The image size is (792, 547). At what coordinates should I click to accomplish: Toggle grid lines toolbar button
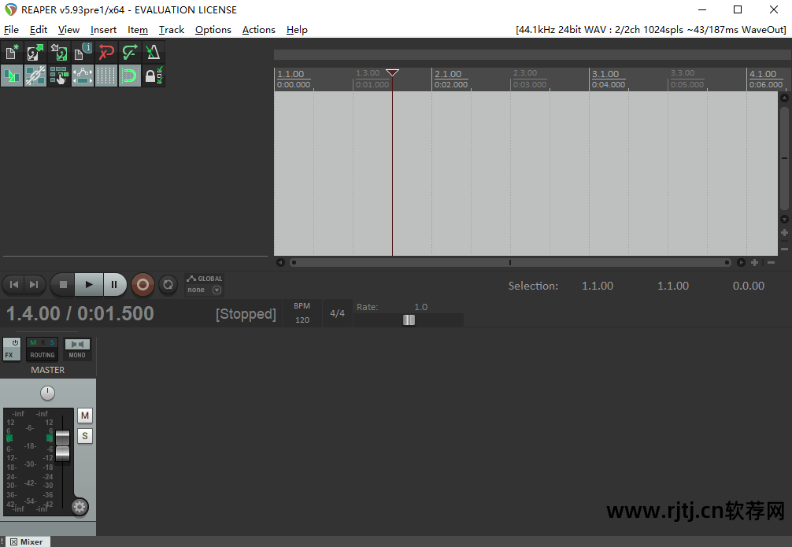106,76
